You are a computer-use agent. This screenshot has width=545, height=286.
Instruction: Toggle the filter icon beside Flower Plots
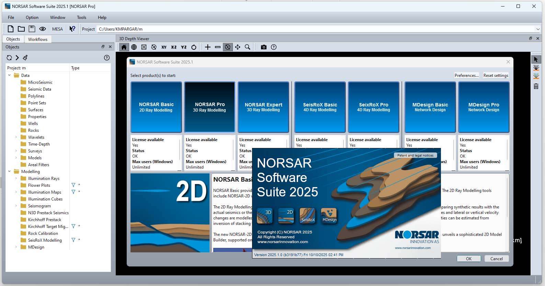tap(73, 185)
